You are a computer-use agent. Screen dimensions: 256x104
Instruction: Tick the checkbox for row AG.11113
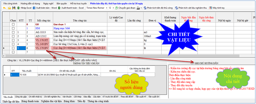click(13, 32)
